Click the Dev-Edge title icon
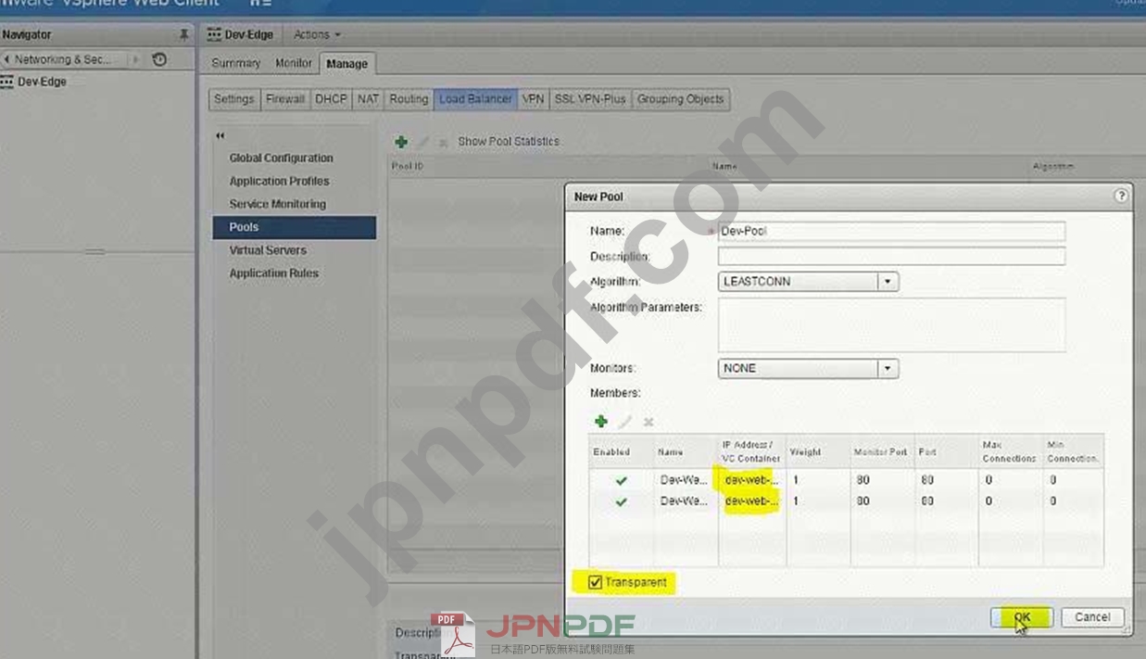Image resolution: width=1146 pixels, height=659 pixels. tap(214, 34)
